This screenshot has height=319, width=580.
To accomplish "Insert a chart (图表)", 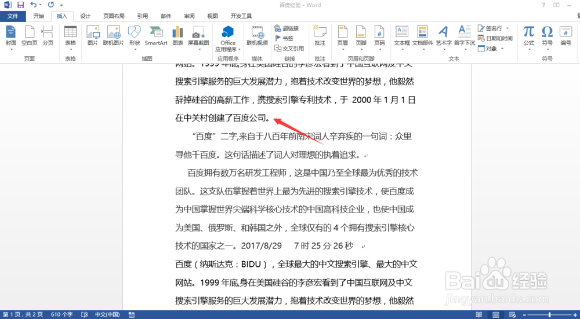I will click(178, 36).
